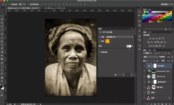Select the Rectangular Marquee tool
Viewport: 174px width, 105px height.
(x=2, y=16)
